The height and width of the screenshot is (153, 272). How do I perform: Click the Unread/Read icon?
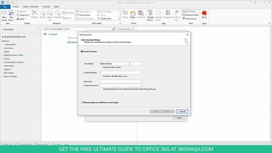(x=158, y=13)
